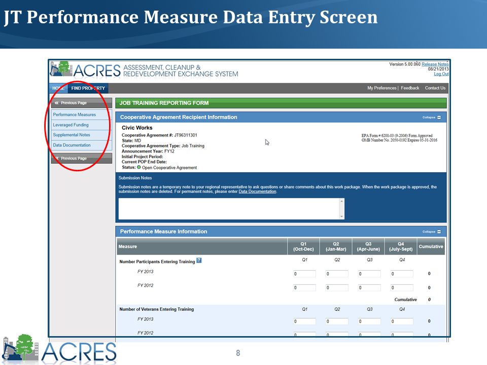Click the Veterans FY 2013 Q1 field
Image resolution: width=487 pixels, height=365 pixels.
click(304, 321)
